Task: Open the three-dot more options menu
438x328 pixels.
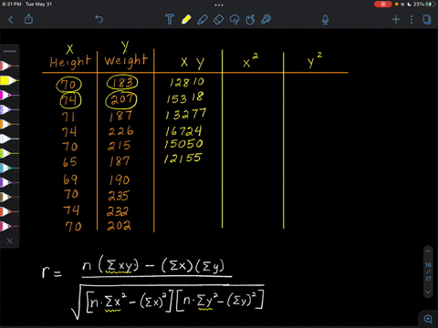Action: tap(412, 20)
